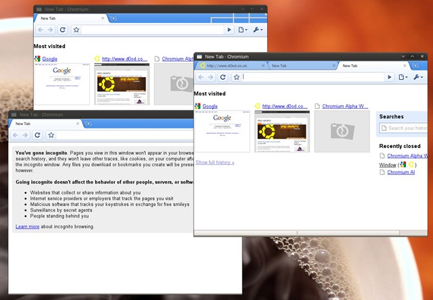Open Google thumbnail in top-left window
Screen dimensions: 433x300
click(62, 84)
